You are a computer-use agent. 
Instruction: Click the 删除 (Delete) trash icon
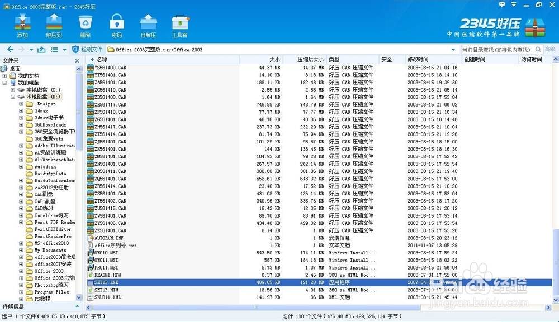pos(86,25)
